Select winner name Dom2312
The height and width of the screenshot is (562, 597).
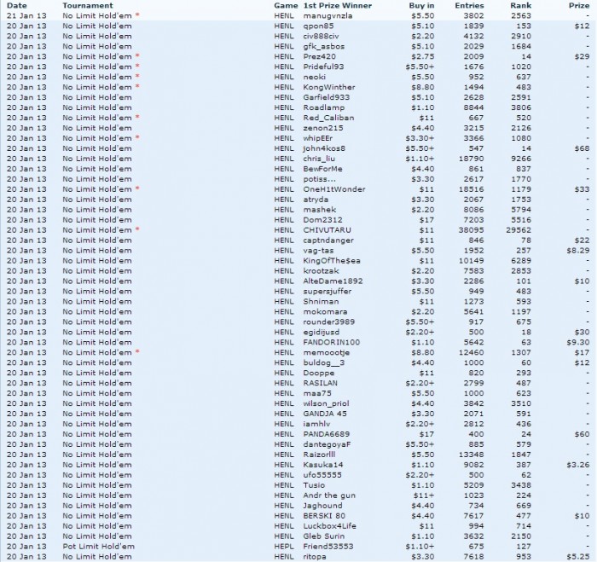coord(323,220)
